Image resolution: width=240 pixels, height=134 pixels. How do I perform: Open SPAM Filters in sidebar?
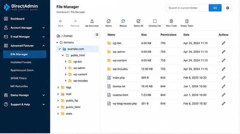click(18, 78)
